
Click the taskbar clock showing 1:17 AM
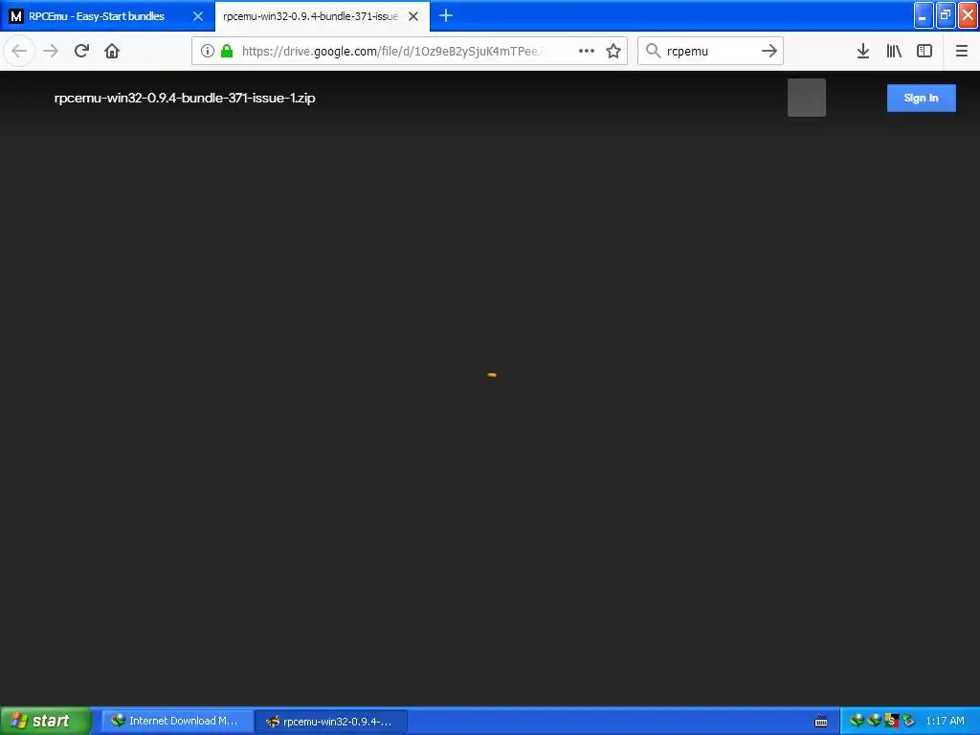945,721
